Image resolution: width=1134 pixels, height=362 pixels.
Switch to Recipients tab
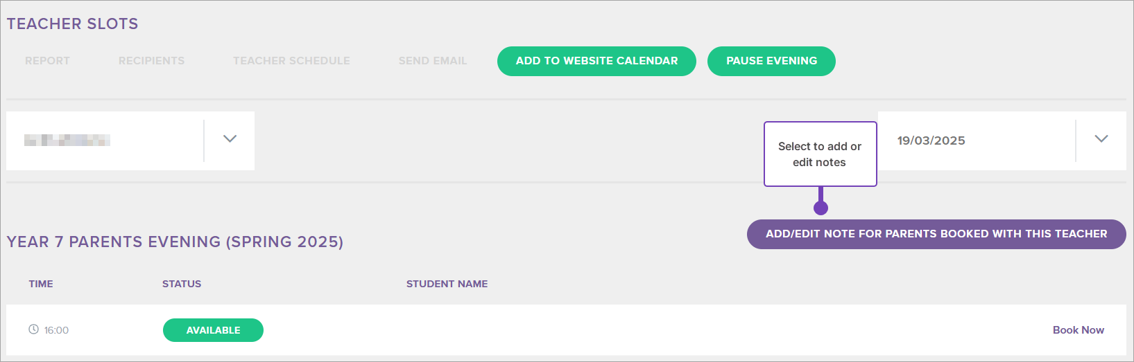[151, 61]
